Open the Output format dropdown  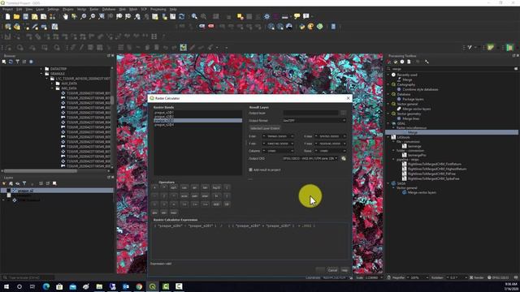coord(314,121)
